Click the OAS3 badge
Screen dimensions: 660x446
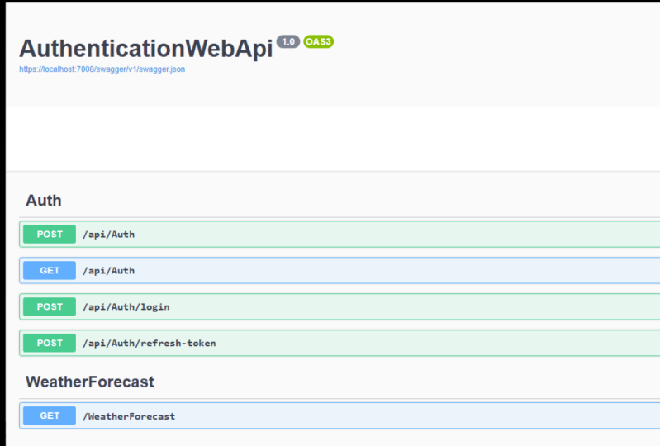click(x=318, y=41)
